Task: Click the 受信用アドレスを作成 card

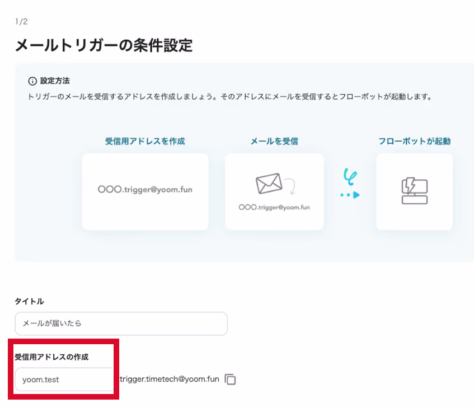Action: pos(145,191)
